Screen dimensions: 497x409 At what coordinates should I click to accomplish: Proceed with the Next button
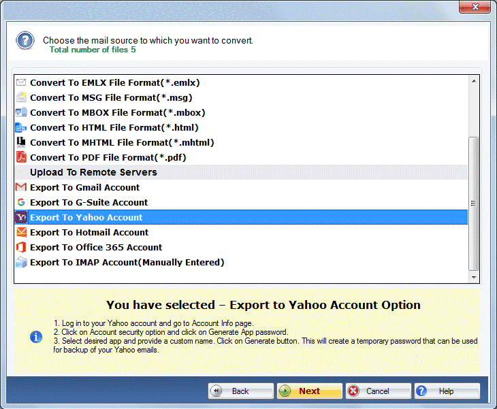[310, 391]
